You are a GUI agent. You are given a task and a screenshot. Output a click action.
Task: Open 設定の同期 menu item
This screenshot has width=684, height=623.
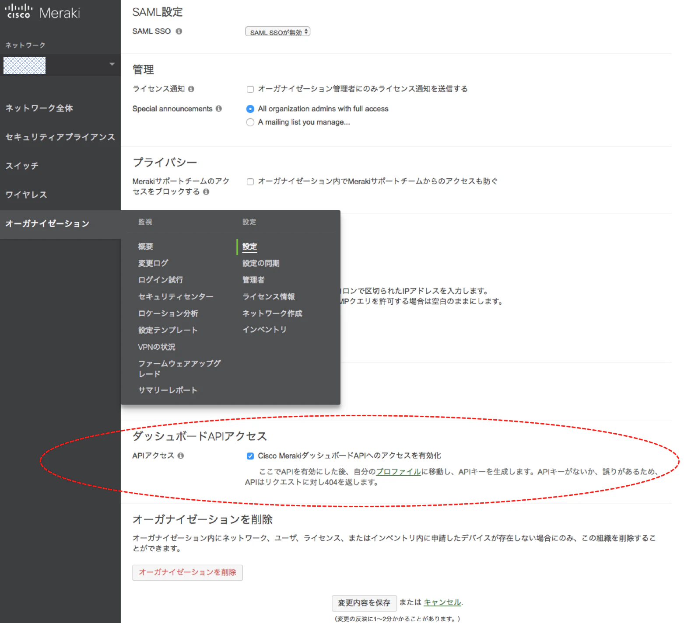pos(261,263)
